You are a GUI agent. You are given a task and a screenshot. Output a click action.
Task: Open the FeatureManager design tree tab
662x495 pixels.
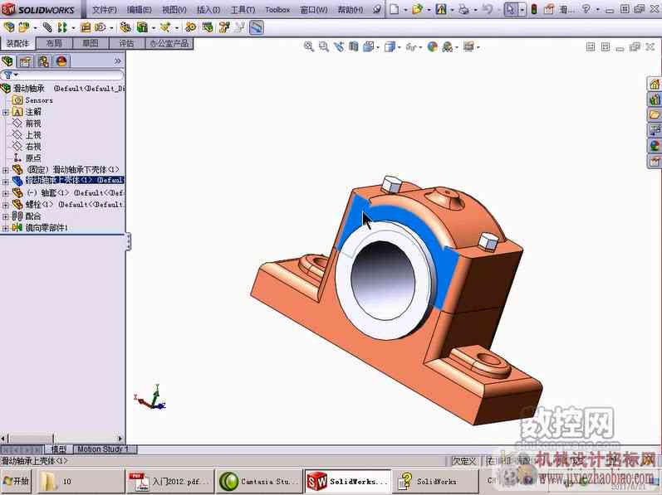7,61
